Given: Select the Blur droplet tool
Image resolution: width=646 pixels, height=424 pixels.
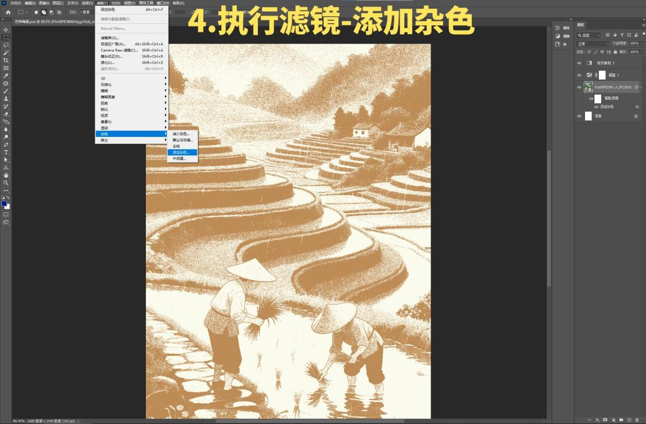Looking at the screenshot, I should pos(6,129).
